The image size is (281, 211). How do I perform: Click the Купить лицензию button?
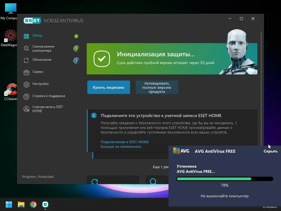click(109, 87)
